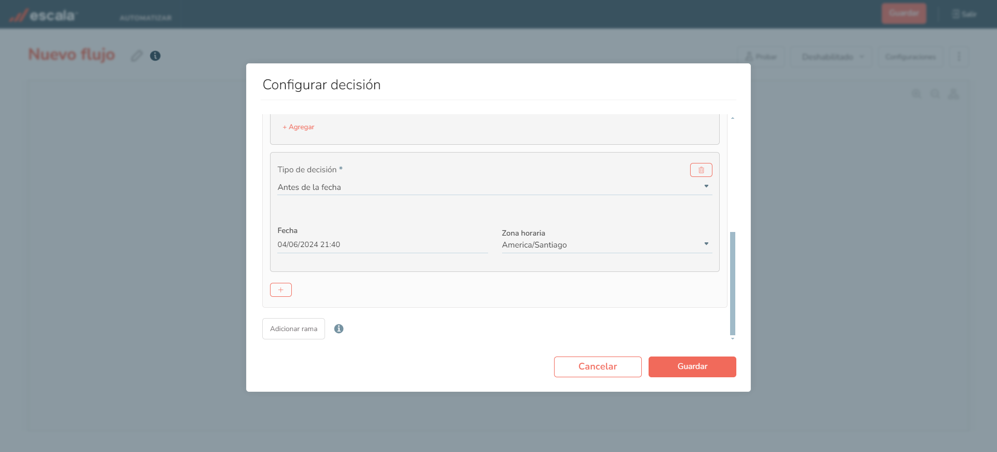Delete the decision condition with trash icon
Image resolution: width=997 pixels, height=452 pixels.
(x=701, y=170)
